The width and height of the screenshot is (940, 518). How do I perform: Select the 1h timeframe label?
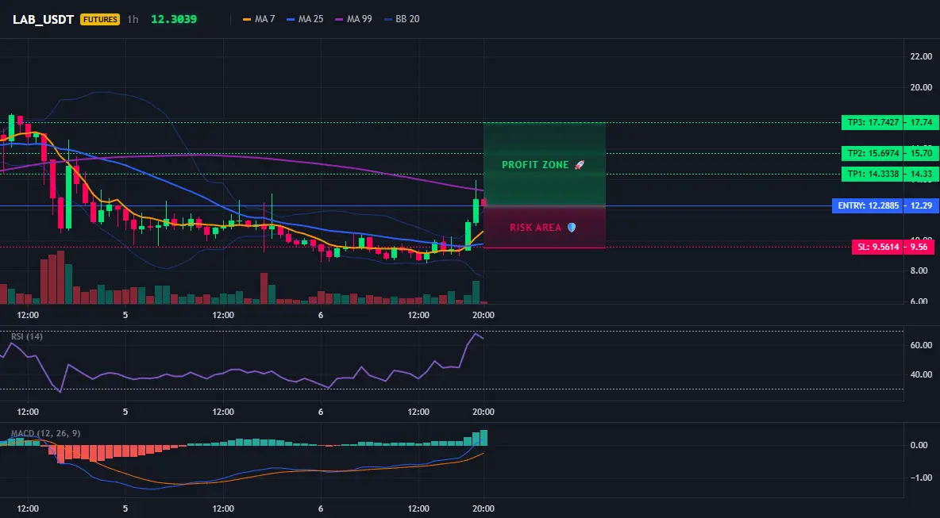(x=133, y=19)
